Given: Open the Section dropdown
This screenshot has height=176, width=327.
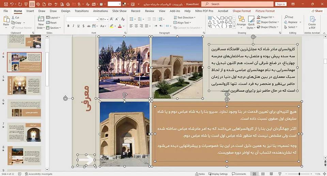Looking at the screenshot, I should pos(53,28).
